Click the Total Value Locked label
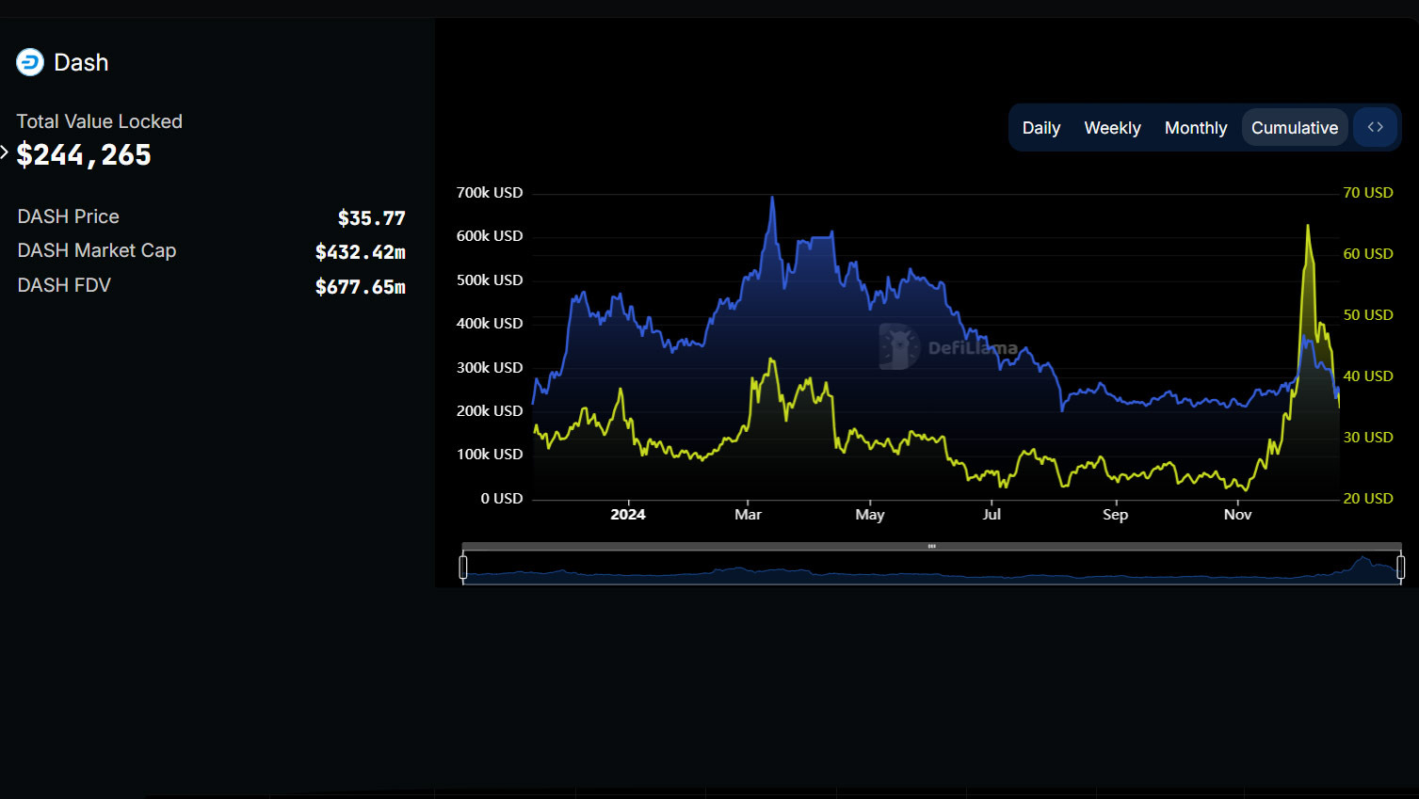 tap(99, 121)
